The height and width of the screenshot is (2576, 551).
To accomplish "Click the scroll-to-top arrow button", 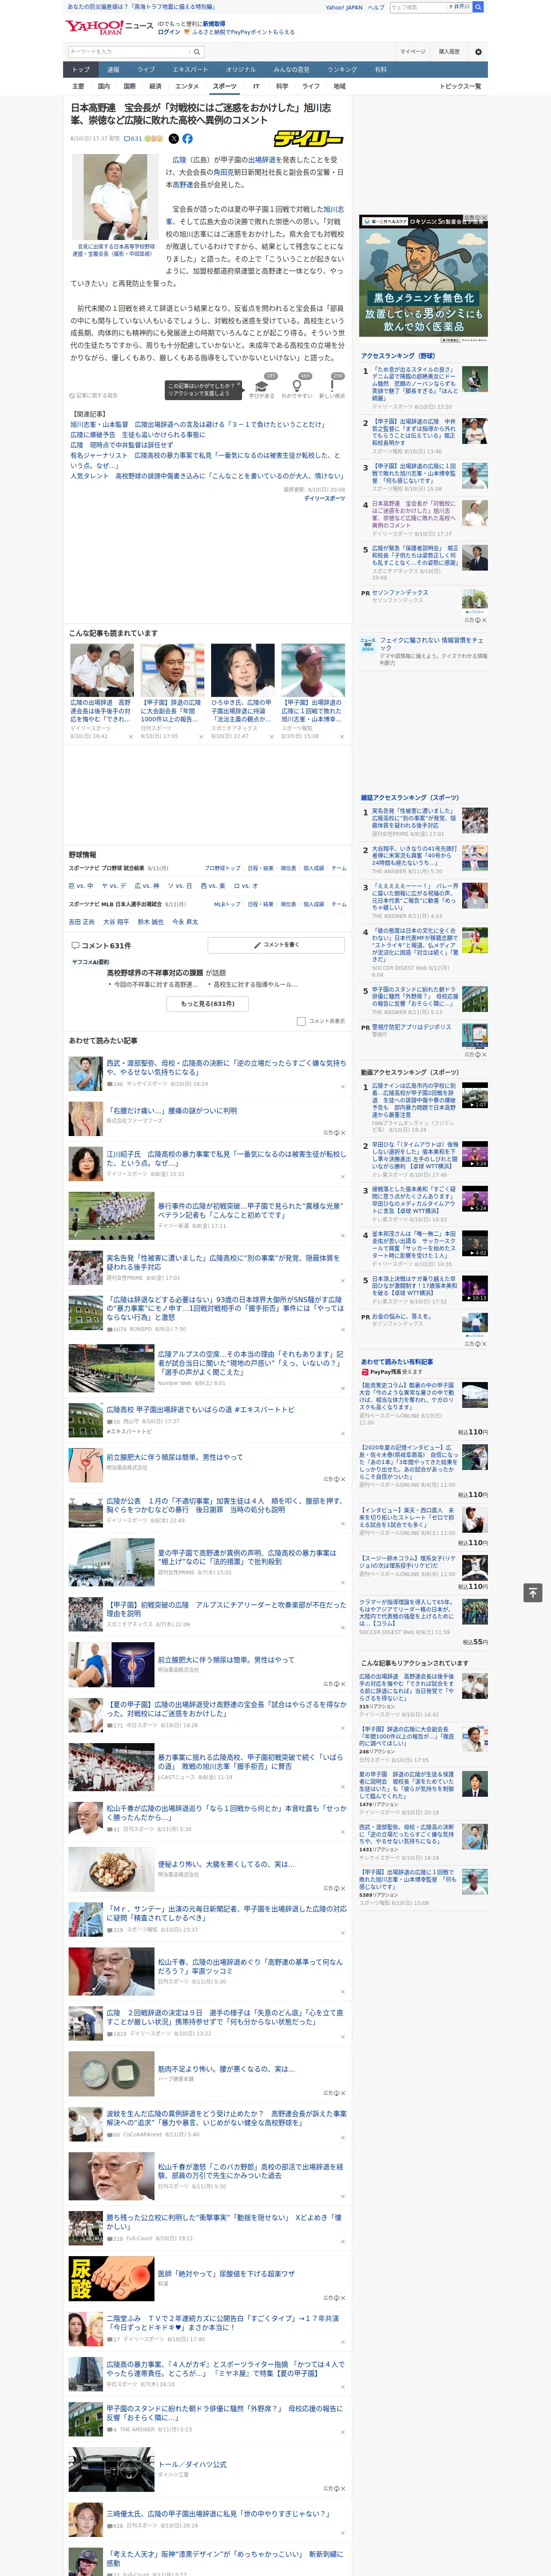I will (533, 1592).
